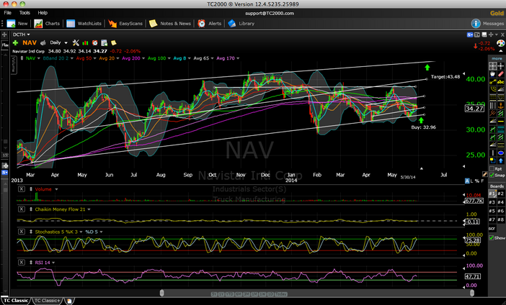Expand the RSI 14 dropdown menu
The height and width of the screenshot is (305, 506).
(53, 263)
